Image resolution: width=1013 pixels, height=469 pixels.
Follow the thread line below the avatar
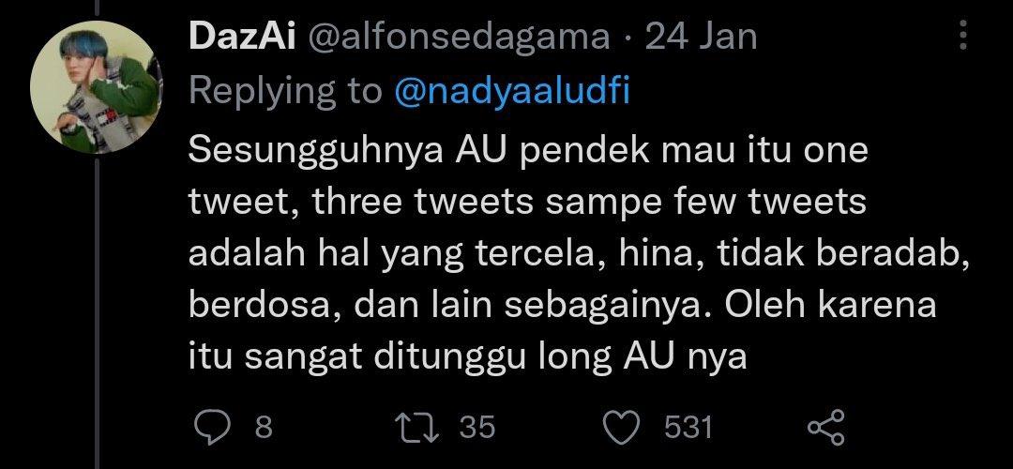(x=98, y=314)
